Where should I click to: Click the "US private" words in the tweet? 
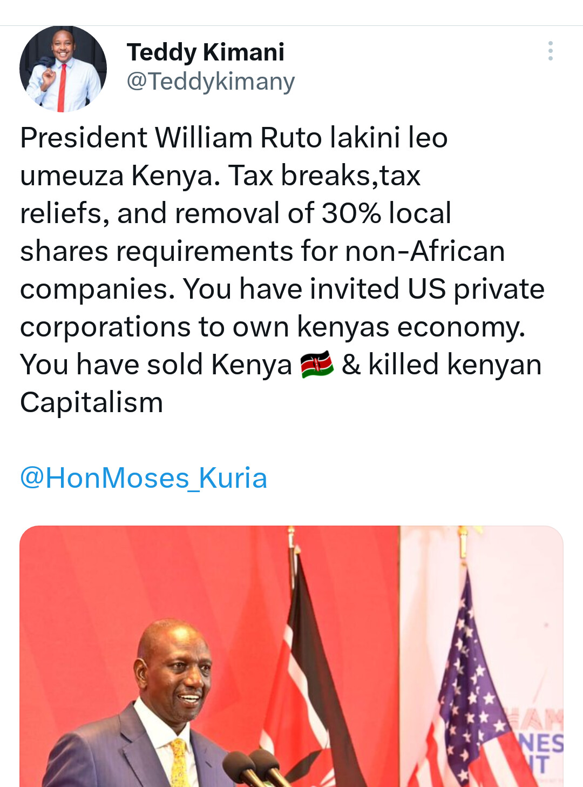pyautogui.click(x=476, y=289)
